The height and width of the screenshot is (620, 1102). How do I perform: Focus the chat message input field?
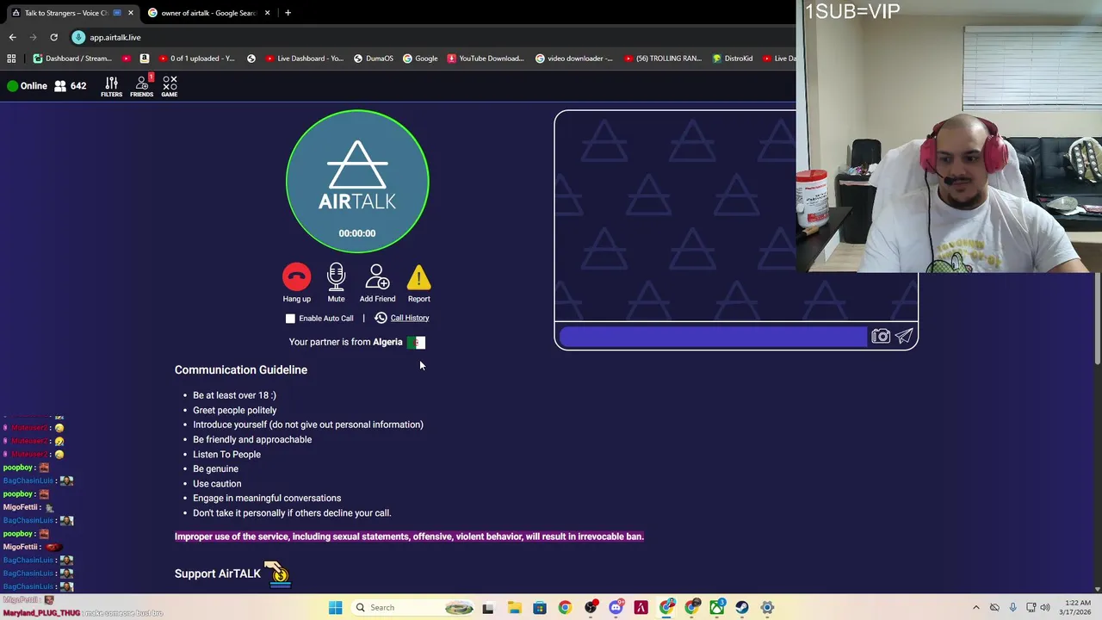713,337
